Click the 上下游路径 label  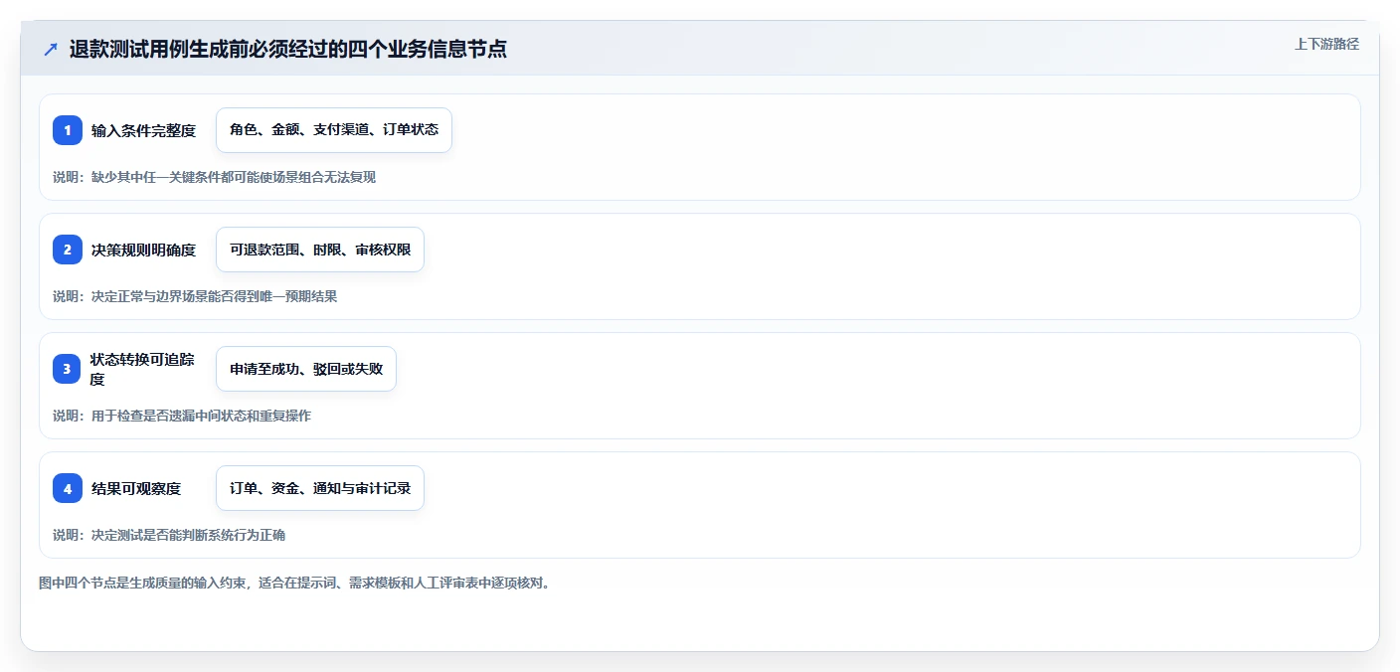(x=1326, y=44)
